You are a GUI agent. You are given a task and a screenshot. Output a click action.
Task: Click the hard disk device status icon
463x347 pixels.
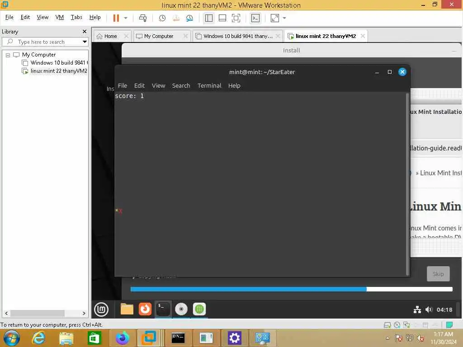tap(387, 325)
